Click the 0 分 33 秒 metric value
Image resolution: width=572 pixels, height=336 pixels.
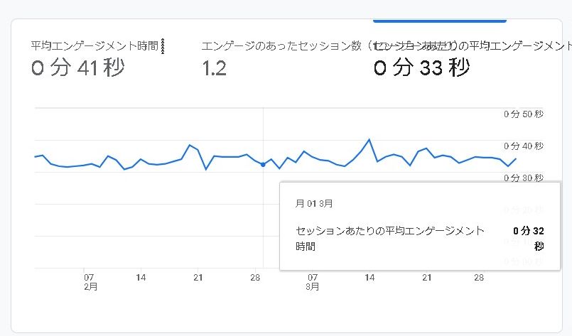click(421, 68)
